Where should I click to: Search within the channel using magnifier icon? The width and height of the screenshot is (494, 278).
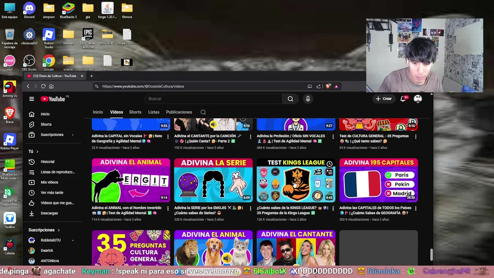203,112
